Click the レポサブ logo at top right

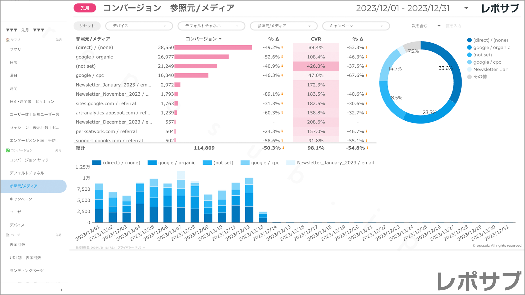500,8
